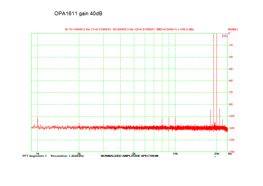The image size is (263, 186).
Task: Click the "5k" frequency axis label
Action: [134, 154]
